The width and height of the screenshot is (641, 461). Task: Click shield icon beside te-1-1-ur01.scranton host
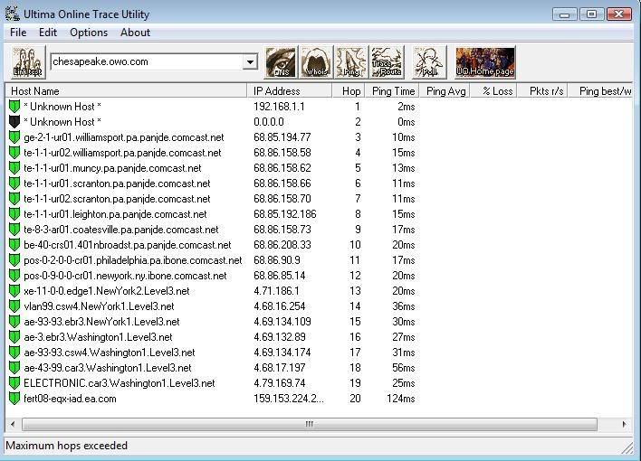pyautogui.click(x=14, y=183)
